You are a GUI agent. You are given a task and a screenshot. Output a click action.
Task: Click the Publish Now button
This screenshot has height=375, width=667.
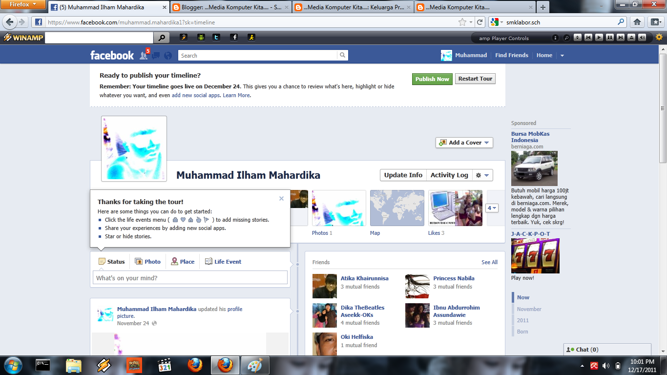(432, 78)
